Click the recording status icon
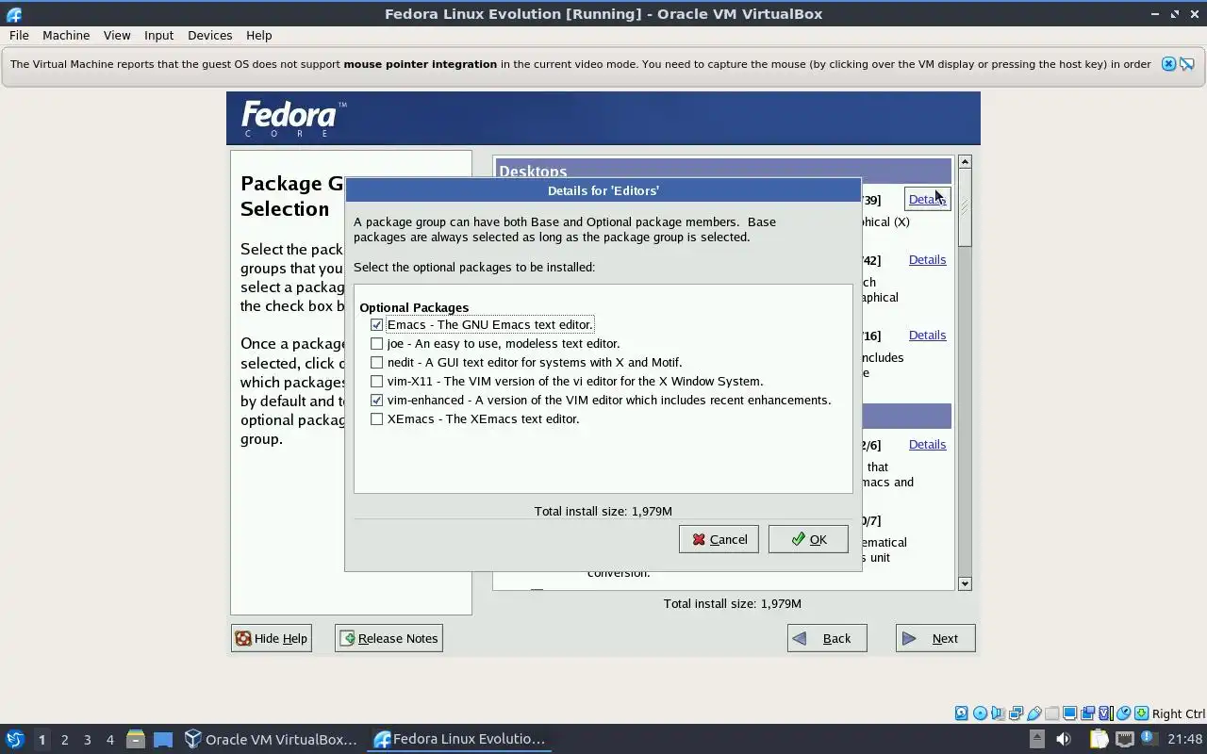 (1087, 713)
